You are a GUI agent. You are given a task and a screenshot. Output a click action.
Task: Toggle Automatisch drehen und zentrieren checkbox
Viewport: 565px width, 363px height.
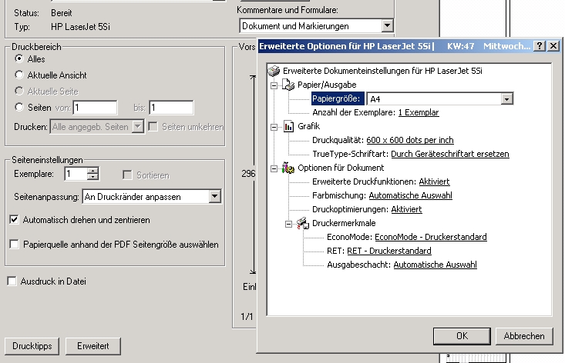pyautogui.click(x=14, y=220)
